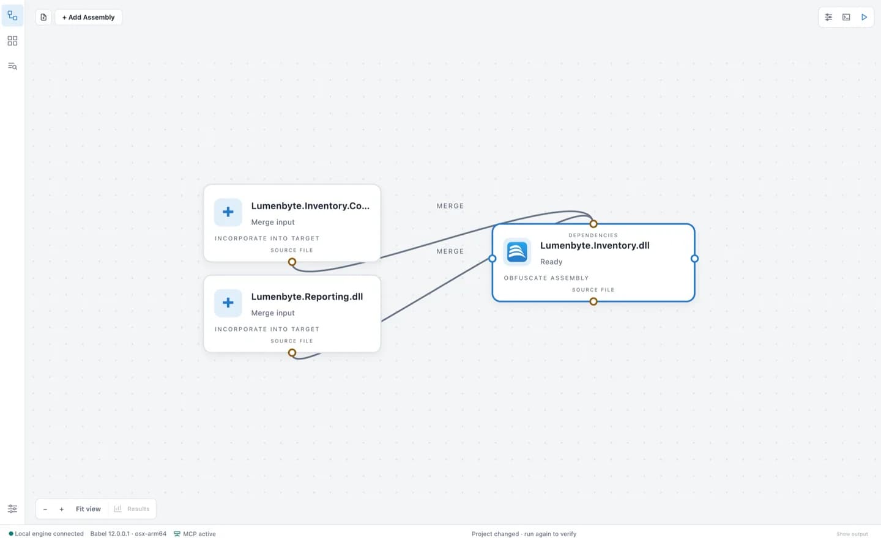
Task: Click the Dependencies handle atop Lumenbyte.Inventory.dll
Action: click(593, 224)
